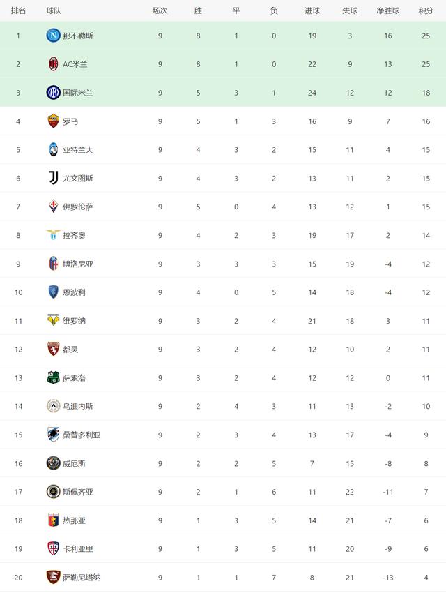Open the 维罗纳 team name link
Image resolution: width=446 pixels, height=593 pixels.
[x=74, y=321]
